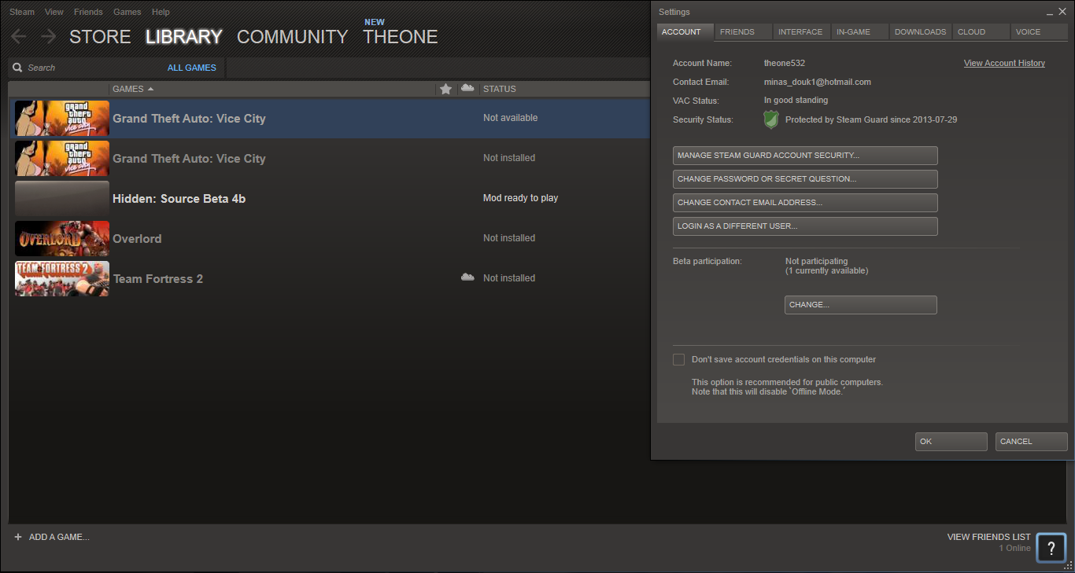Dismiss settings with CANCEL button
The image size is (1075, 573).
[1031, 442]
